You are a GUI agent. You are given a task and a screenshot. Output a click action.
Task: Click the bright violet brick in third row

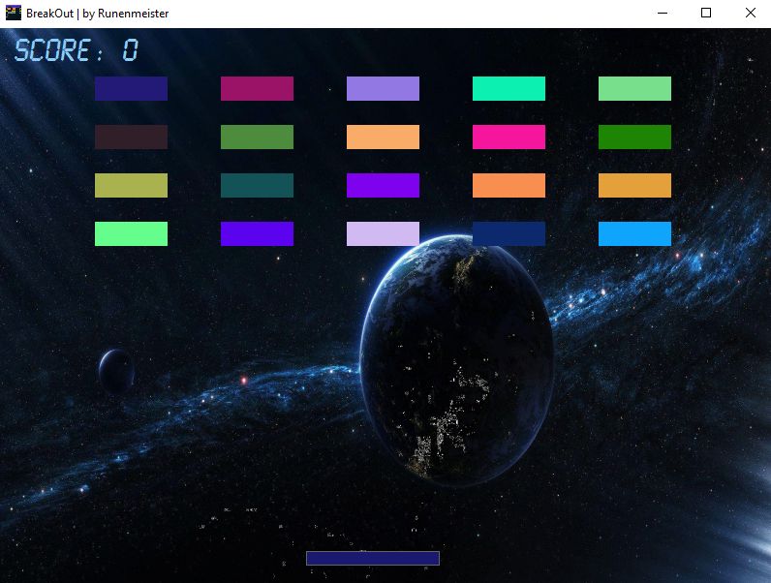383,186
